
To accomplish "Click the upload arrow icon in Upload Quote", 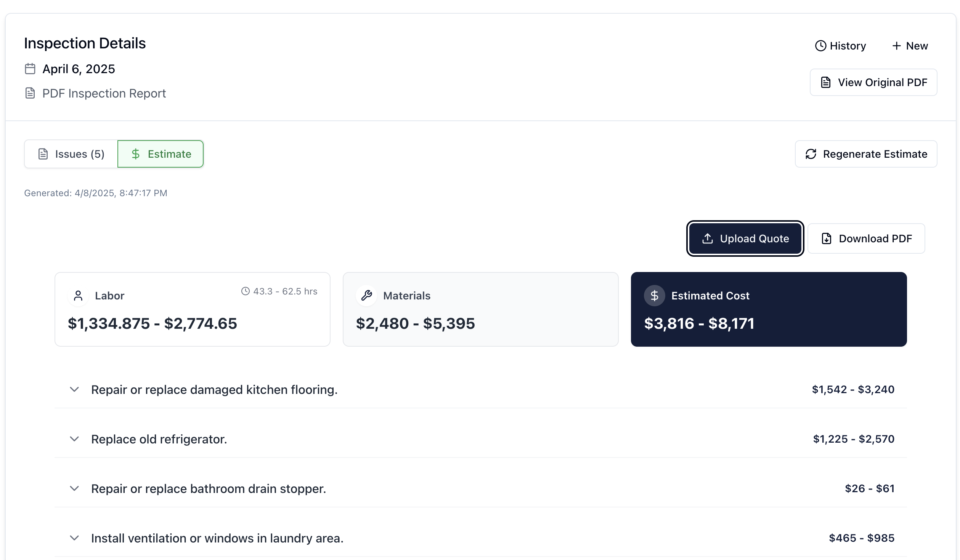I will 707,238.
